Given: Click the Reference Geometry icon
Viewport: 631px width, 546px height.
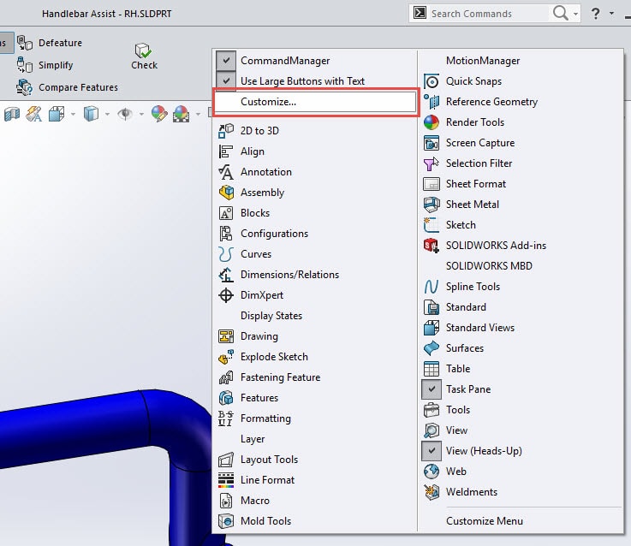Looking at the screenshot, I should [x=432, y=102].
